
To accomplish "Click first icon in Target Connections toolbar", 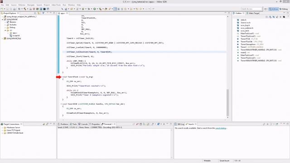I will [43, 124].
